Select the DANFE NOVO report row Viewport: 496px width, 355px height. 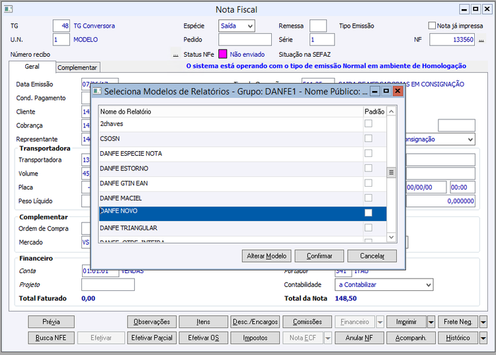[x=243, y=214]
